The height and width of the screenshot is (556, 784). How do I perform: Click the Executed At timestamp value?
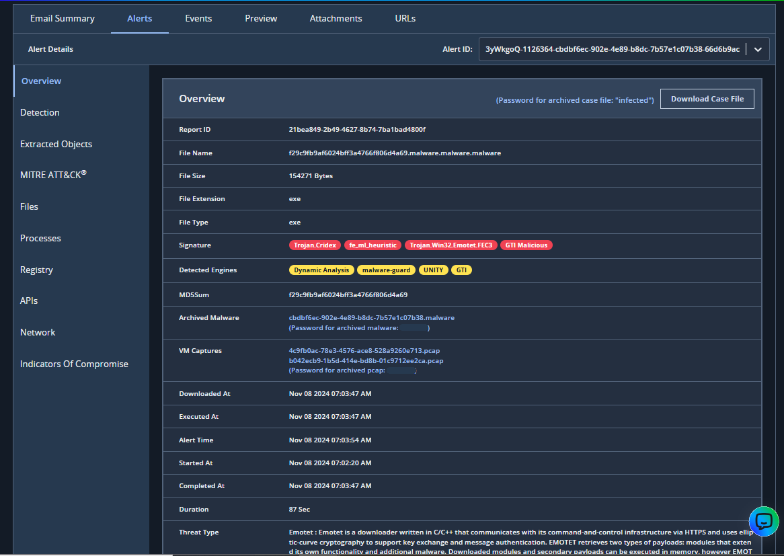330,417
